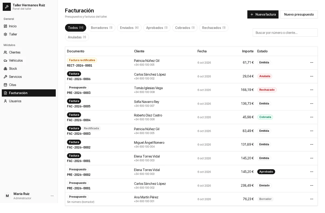Filter by Rechazados

tap(214, 28)
